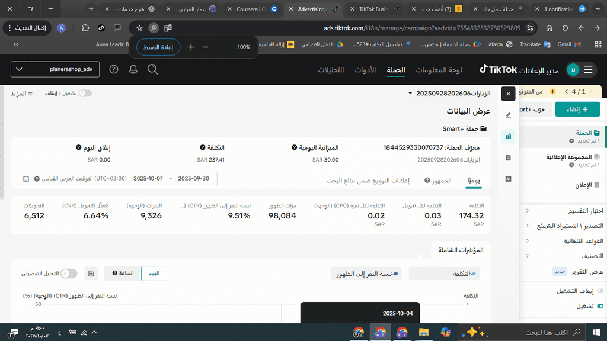Click the export data icon near hour button
The image size is (607, 341).
(91, 274)
